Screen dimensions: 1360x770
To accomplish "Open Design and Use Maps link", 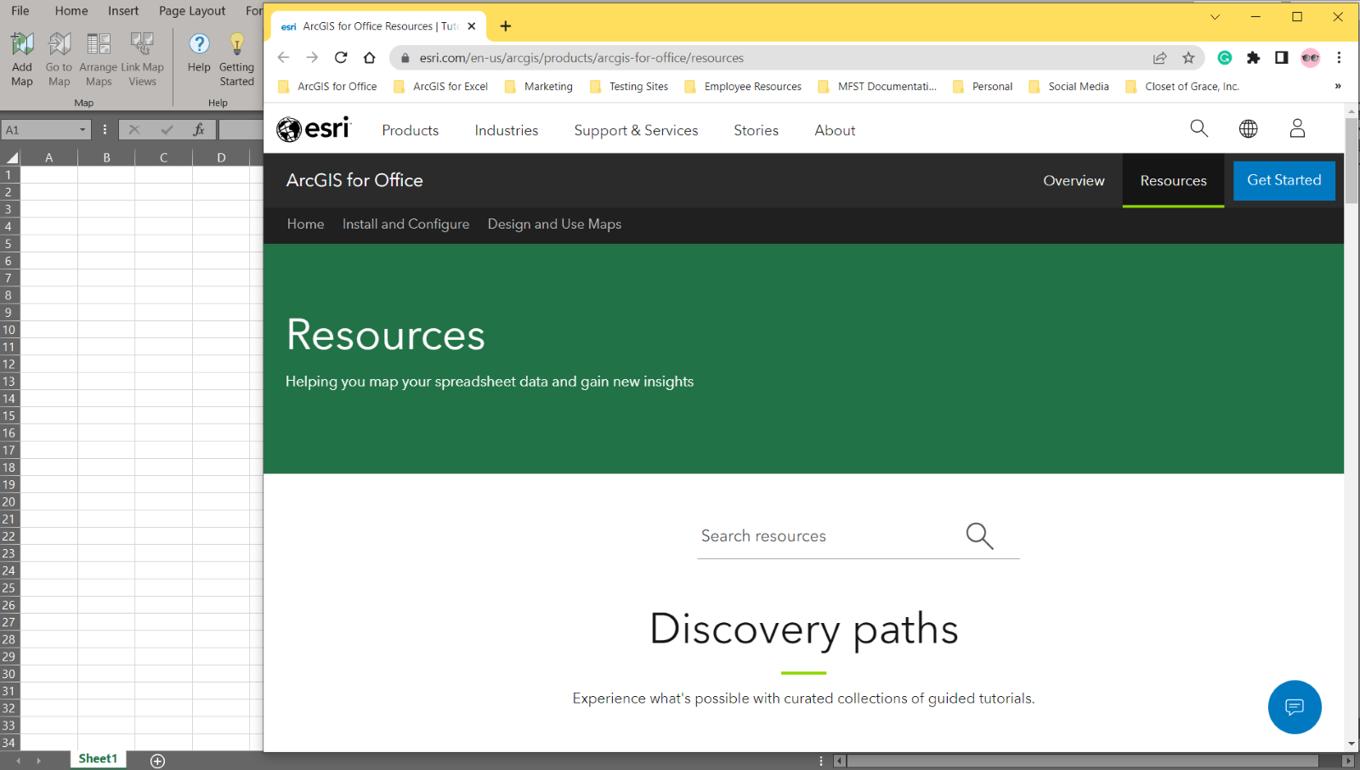I will click(554, 224).
